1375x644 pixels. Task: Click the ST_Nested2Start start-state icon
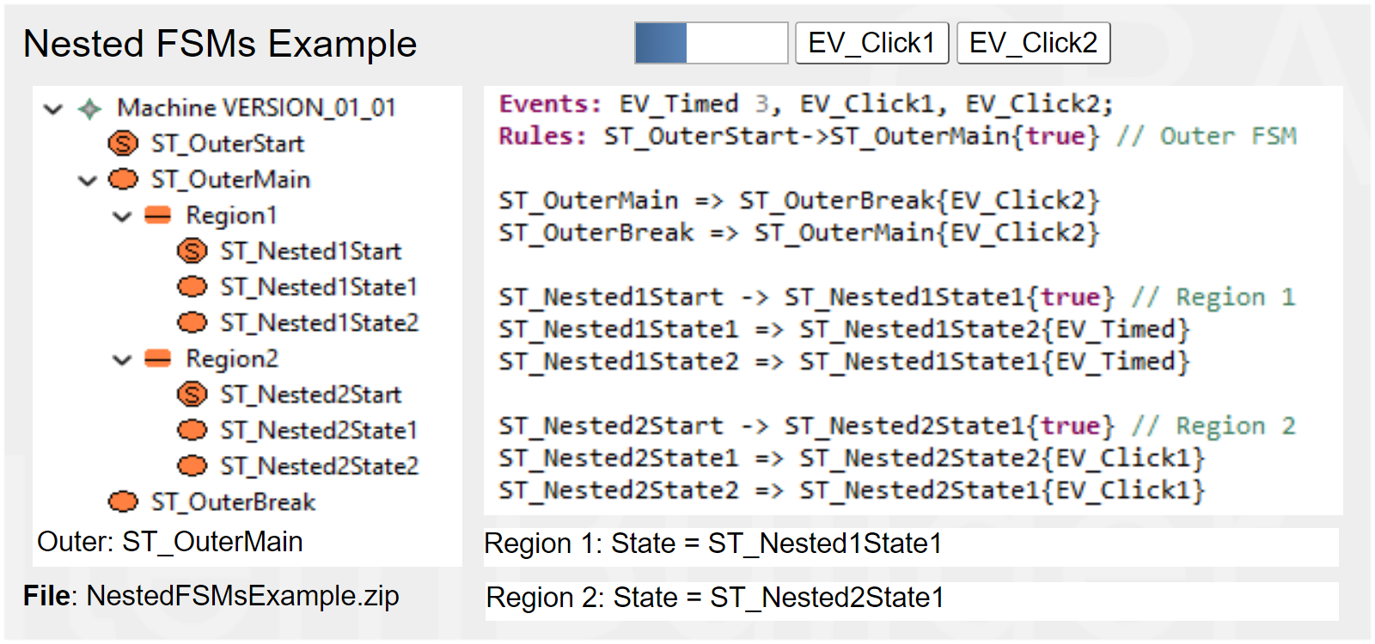tap(192, 394)
